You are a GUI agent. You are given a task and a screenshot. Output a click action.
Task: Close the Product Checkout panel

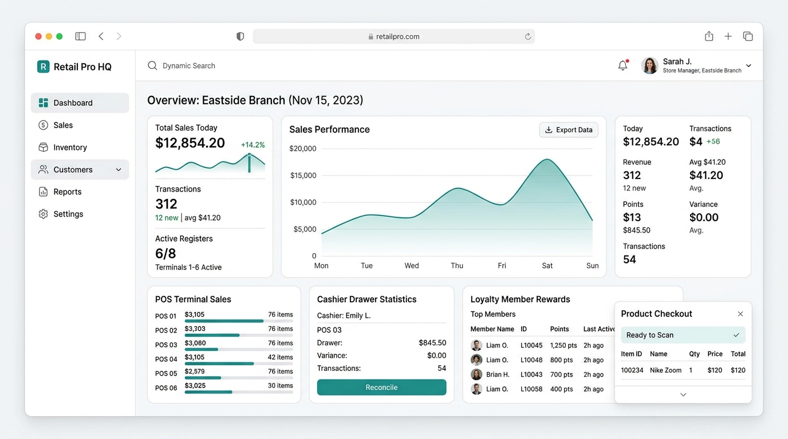click(x=740, y=314)
